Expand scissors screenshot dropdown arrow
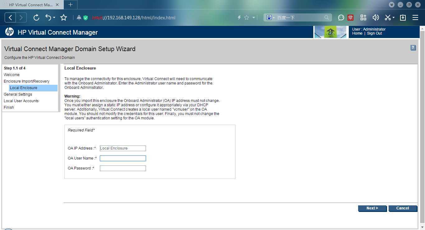This screenshot has height=230, width=425. 394,18
